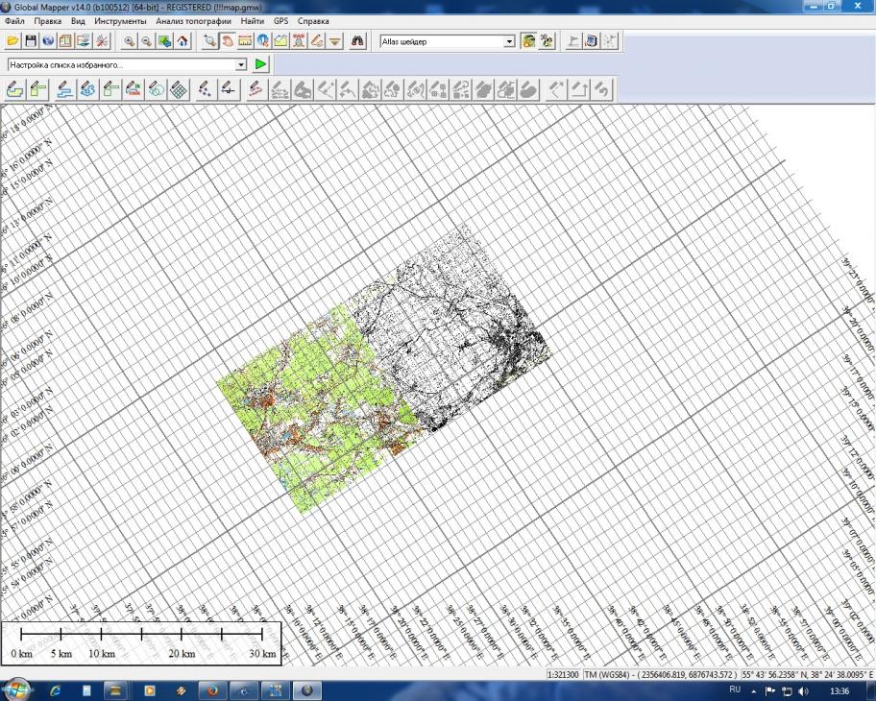
Task: Open Search with the binoculars icon
Action: 358,41
